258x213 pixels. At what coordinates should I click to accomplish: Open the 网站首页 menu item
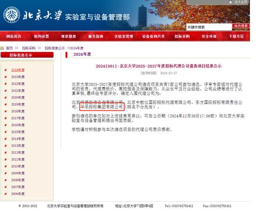coord(14,36)
